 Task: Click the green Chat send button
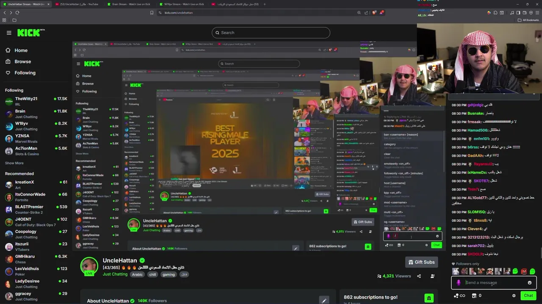pos(528,296)
